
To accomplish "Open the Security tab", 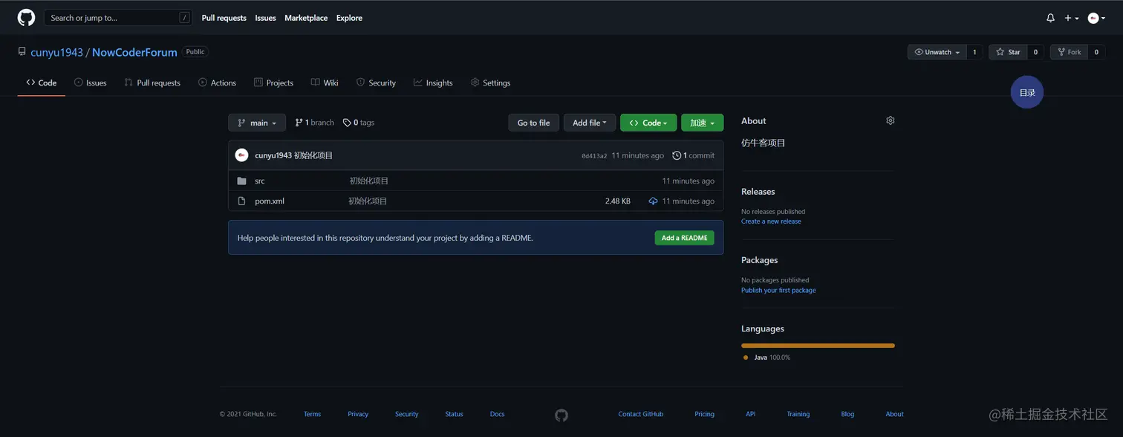I will click(x=376, y=82).
